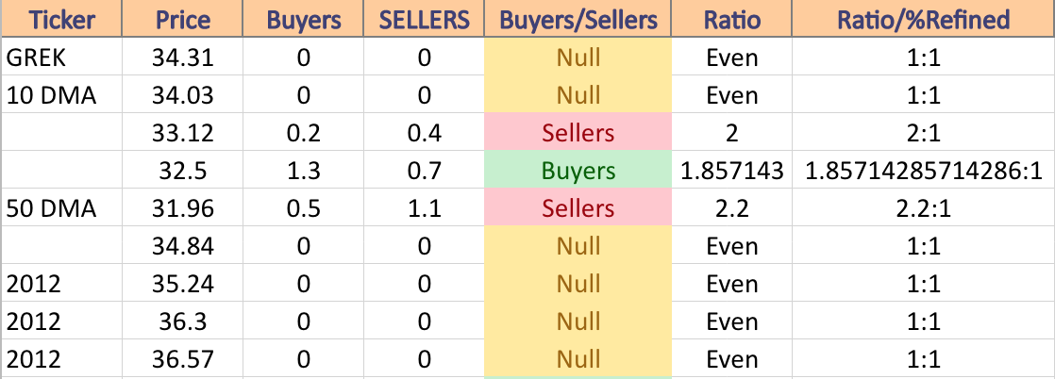The height and width of the screenshot is (379, 1055).
Task: Select the Sellers cell in 33.12 row
Action: click(x=578, y=132)
